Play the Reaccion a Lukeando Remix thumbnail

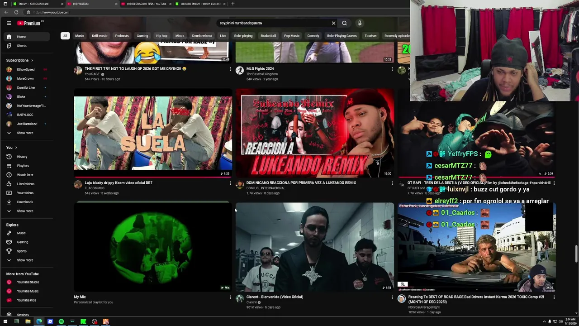(x=315, y=133)
